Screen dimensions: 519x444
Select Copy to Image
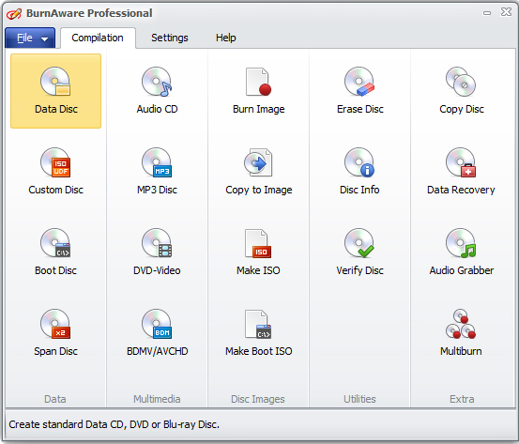(258, 172)
